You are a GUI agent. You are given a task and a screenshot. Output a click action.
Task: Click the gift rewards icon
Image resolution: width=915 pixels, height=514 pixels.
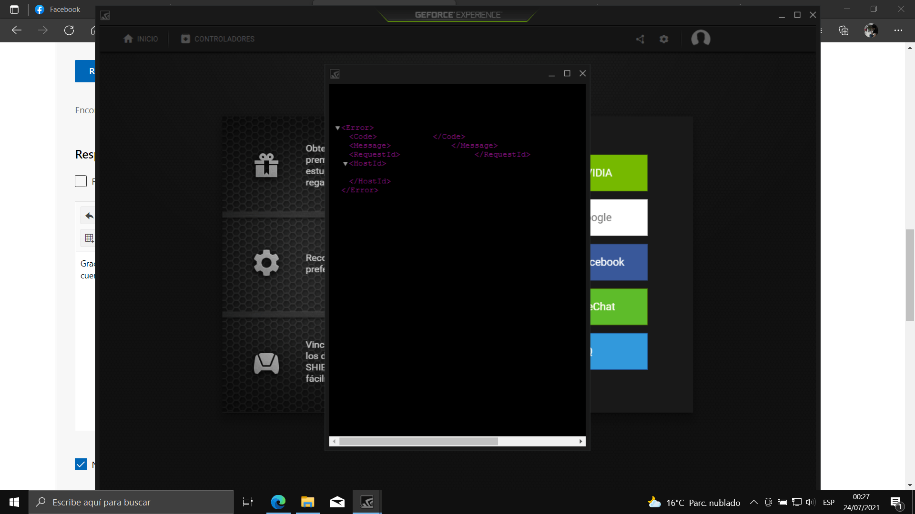266,165
